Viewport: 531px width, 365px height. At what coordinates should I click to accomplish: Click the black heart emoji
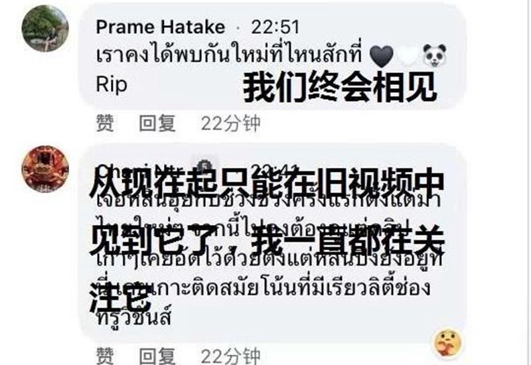pyautogui.click(x=381, y=56)
